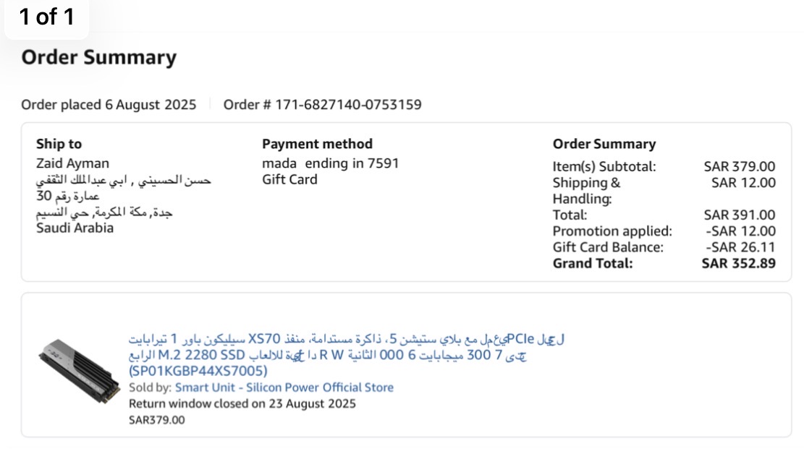The image size is (804, 467).
Task: Click the mada ending in 7591 entry
Action: (x=330, y=163)
